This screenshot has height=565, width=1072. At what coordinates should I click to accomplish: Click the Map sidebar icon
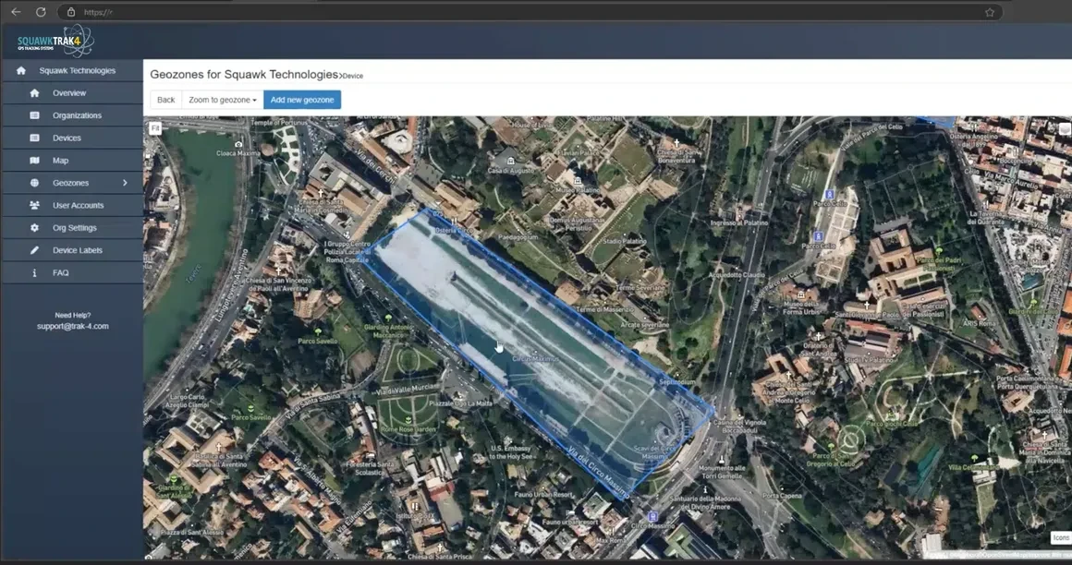coord(34,161)
